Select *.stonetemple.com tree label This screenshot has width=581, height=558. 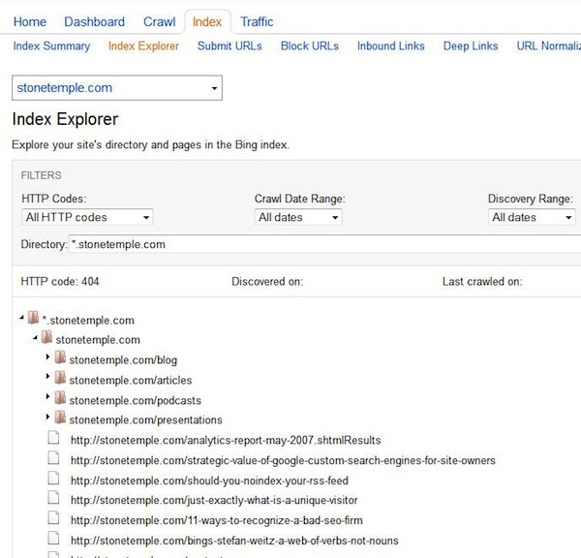point(88,321)
